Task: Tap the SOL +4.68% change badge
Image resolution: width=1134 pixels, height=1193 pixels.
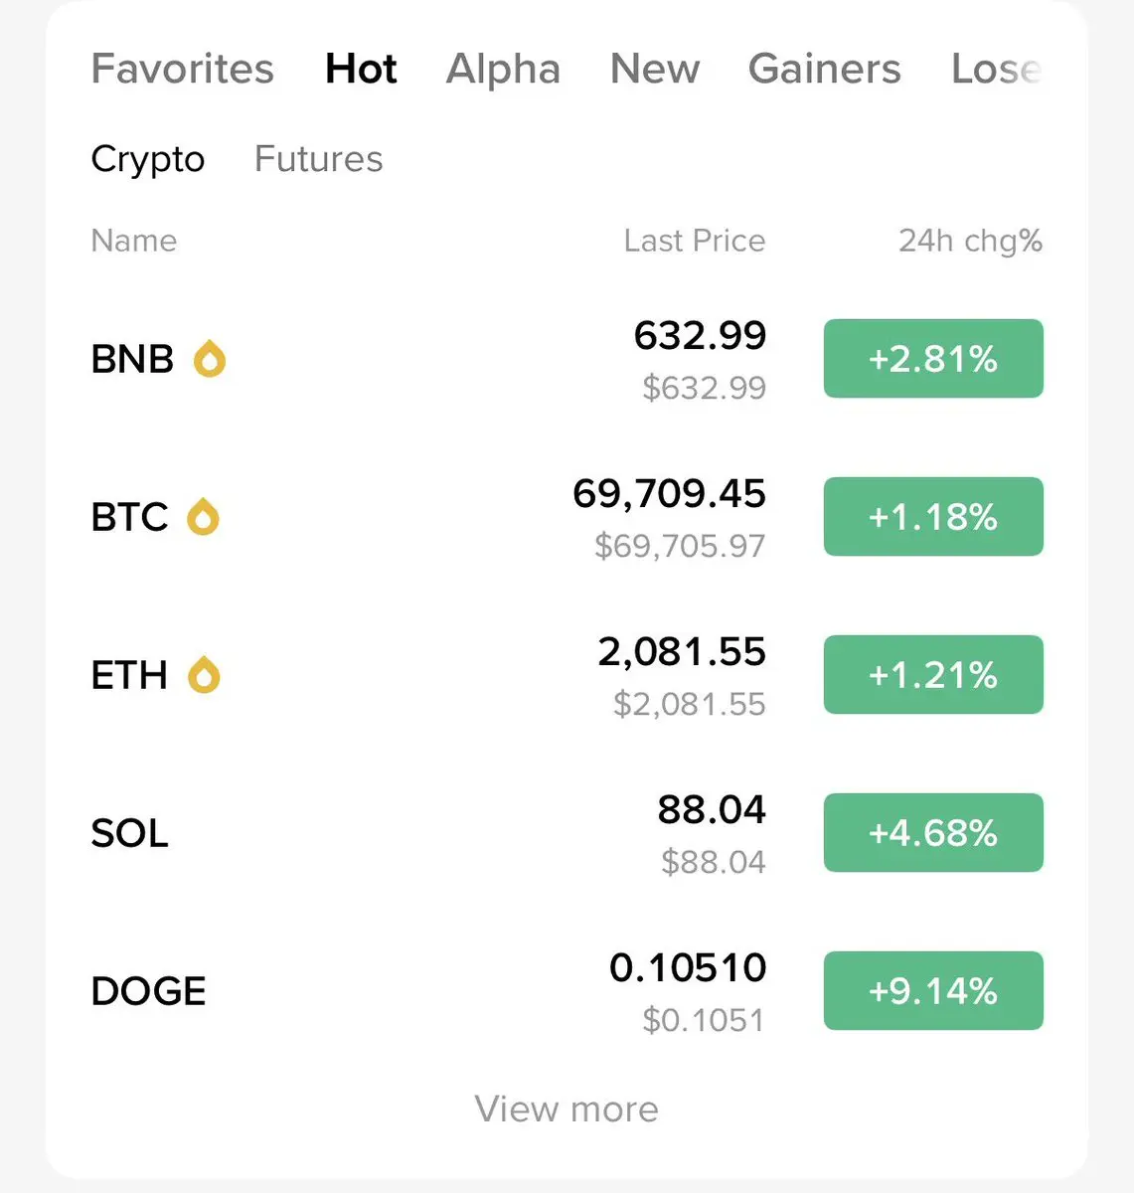Action: point(932,833)
